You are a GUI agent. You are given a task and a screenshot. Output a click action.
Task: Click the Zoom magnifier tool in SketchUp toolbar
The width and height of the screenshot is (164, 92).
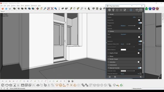coord(45,8)
